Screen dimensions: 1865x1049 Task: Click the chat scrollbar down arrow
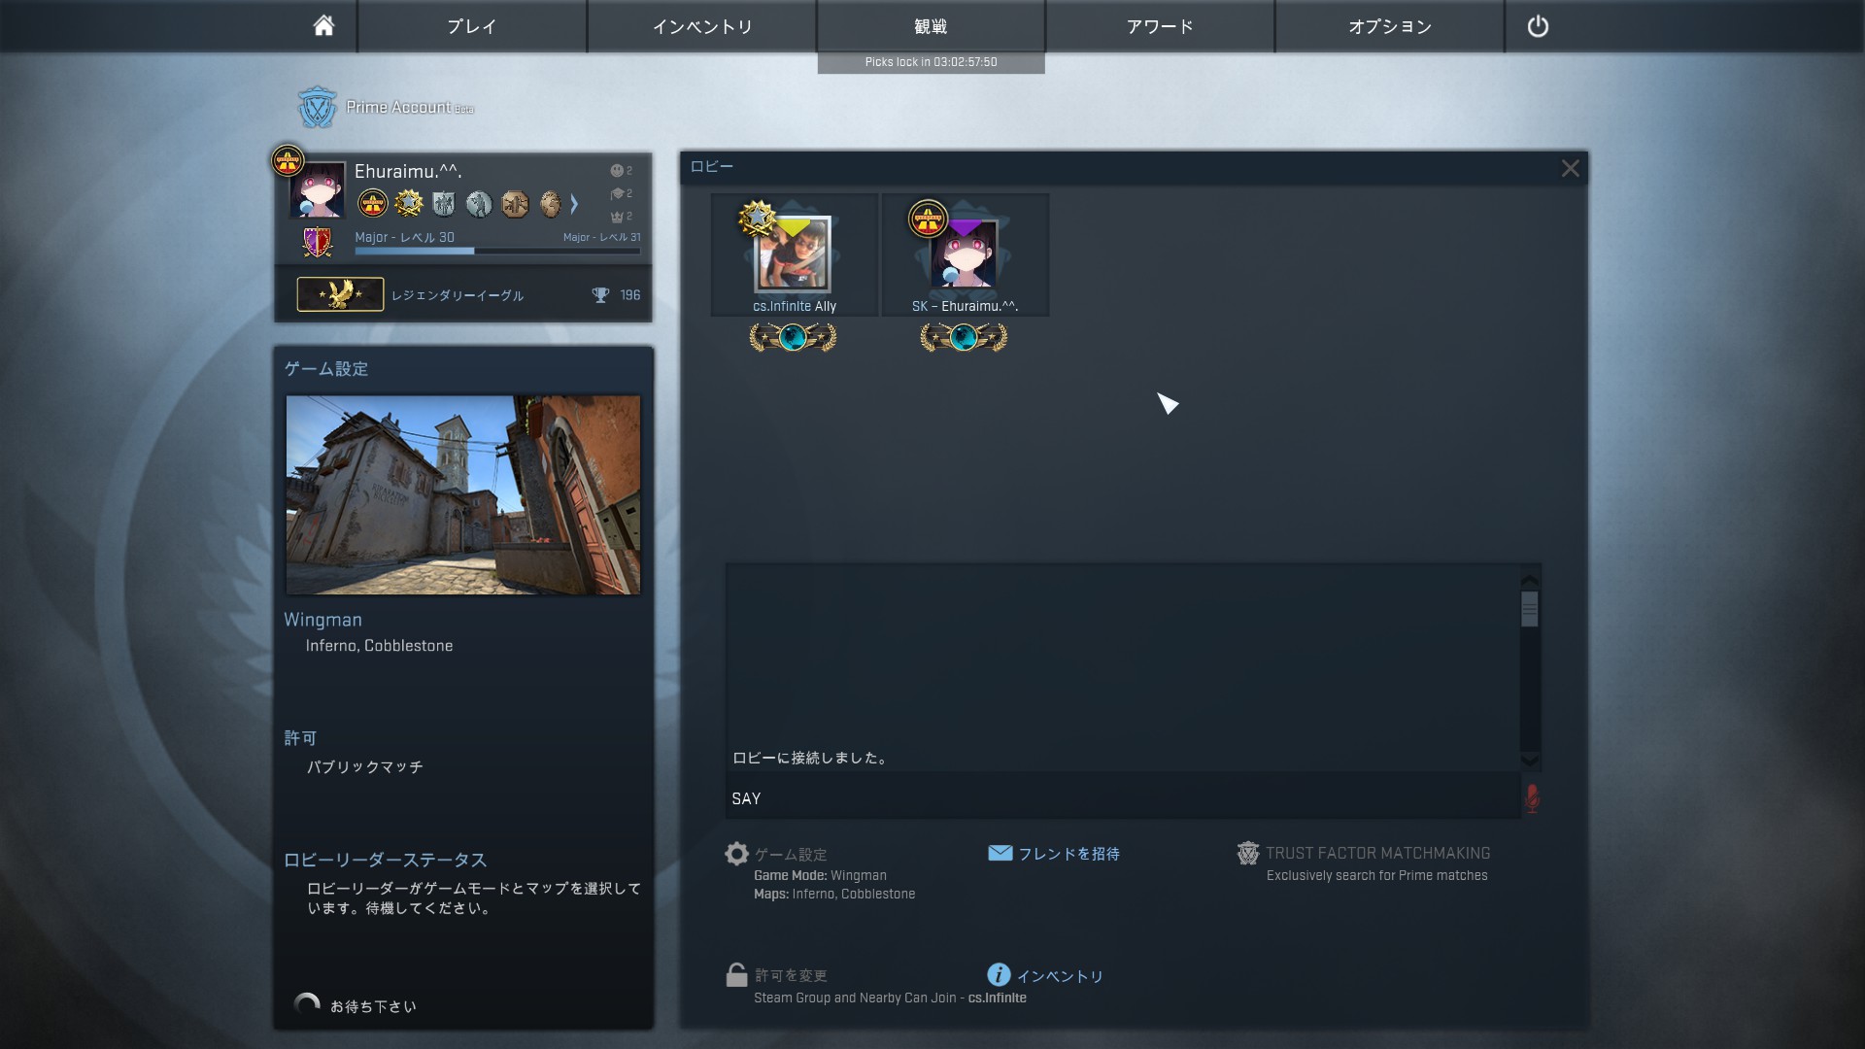(1530, 761)
